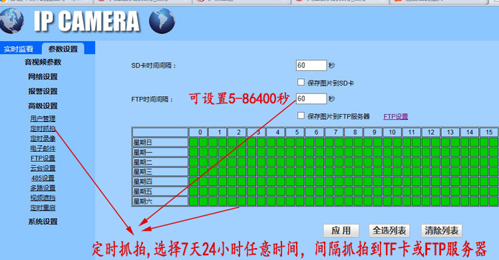The height and width of the screenshot is (260, 499).
Task: Click the 清除列表 button
Action: click(x=441, y=231)
